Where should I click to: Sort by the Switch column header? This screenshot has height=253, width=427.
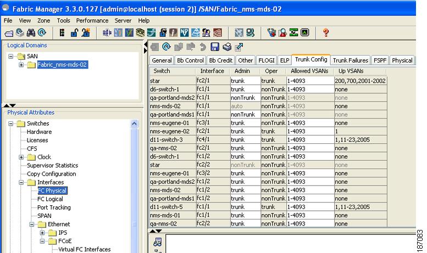click(173, 71)
